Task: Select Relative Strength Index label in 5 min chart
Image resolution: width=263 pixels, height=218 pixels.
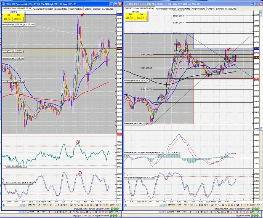Action: pyautogui.click(x=15, y=166)
